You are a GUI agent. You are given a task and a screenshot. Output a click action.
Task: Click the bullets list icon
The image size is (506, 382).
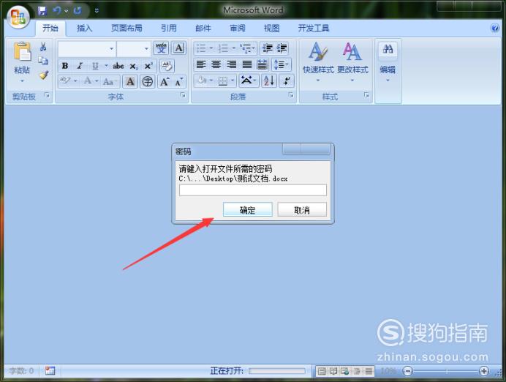[x=201, y=48]
